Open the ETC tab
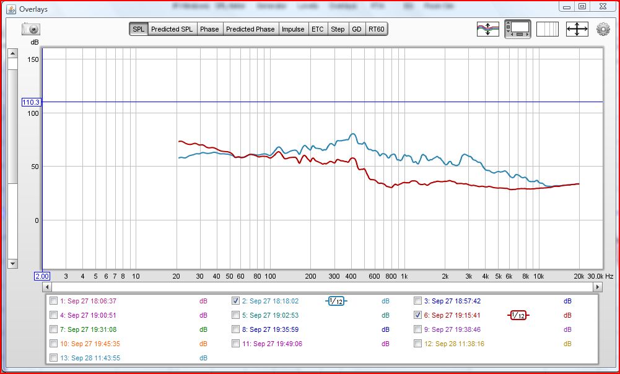 318,29
